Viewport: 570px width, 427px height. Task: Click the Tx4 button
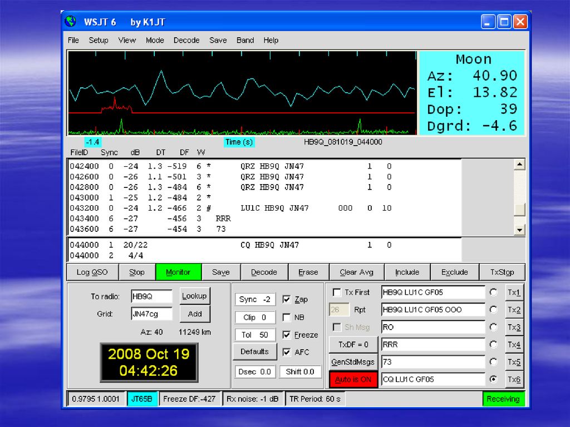click(x=514, y=345)
